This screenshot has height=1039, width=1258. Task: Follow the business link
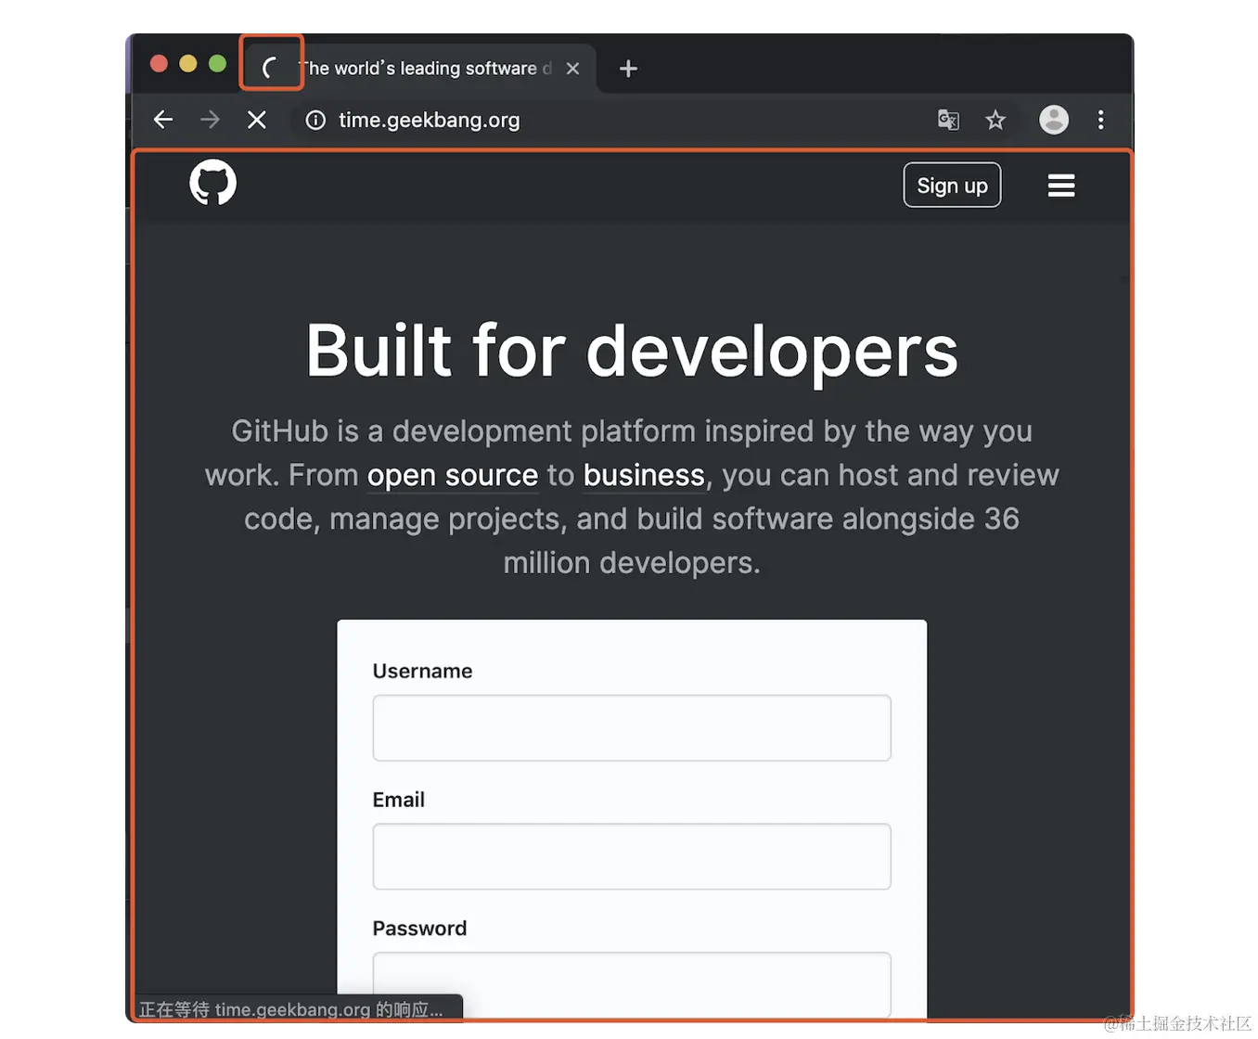point(644,475)
